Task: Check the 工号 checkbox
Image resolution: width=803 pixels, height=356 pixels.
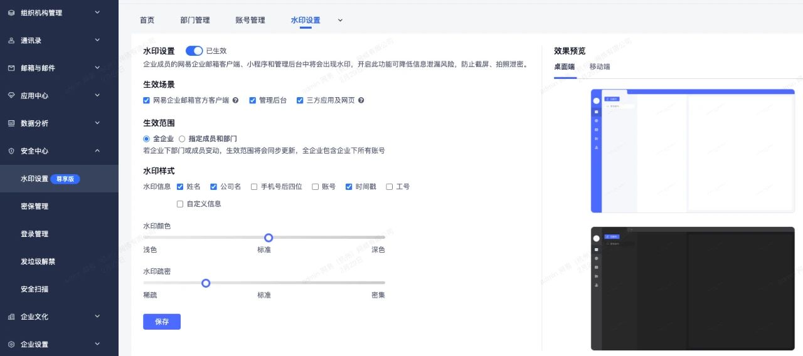Action: [x=390, y=187]
